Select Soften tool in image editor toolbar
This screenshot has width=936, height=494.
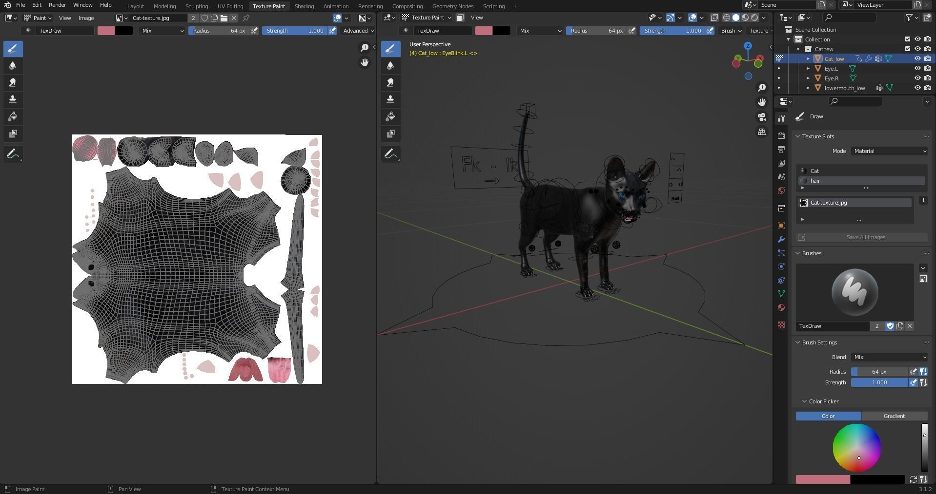click(x=13, y=66)
